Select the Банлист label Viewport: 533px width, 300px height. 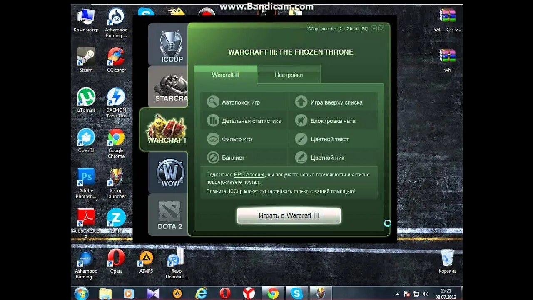[233, 158]
